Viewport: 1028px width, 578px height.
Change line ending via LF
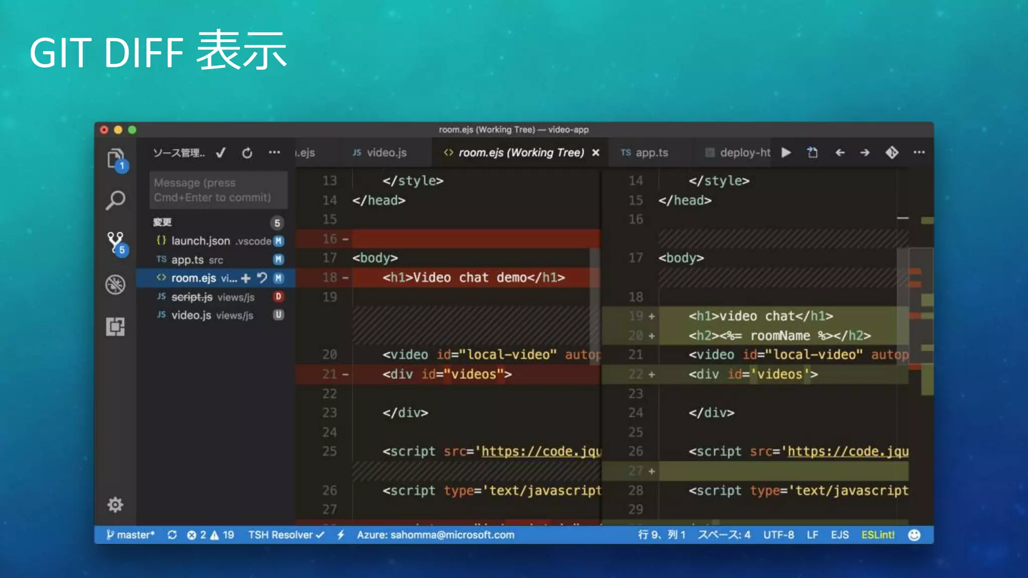(x=813, y=535)
